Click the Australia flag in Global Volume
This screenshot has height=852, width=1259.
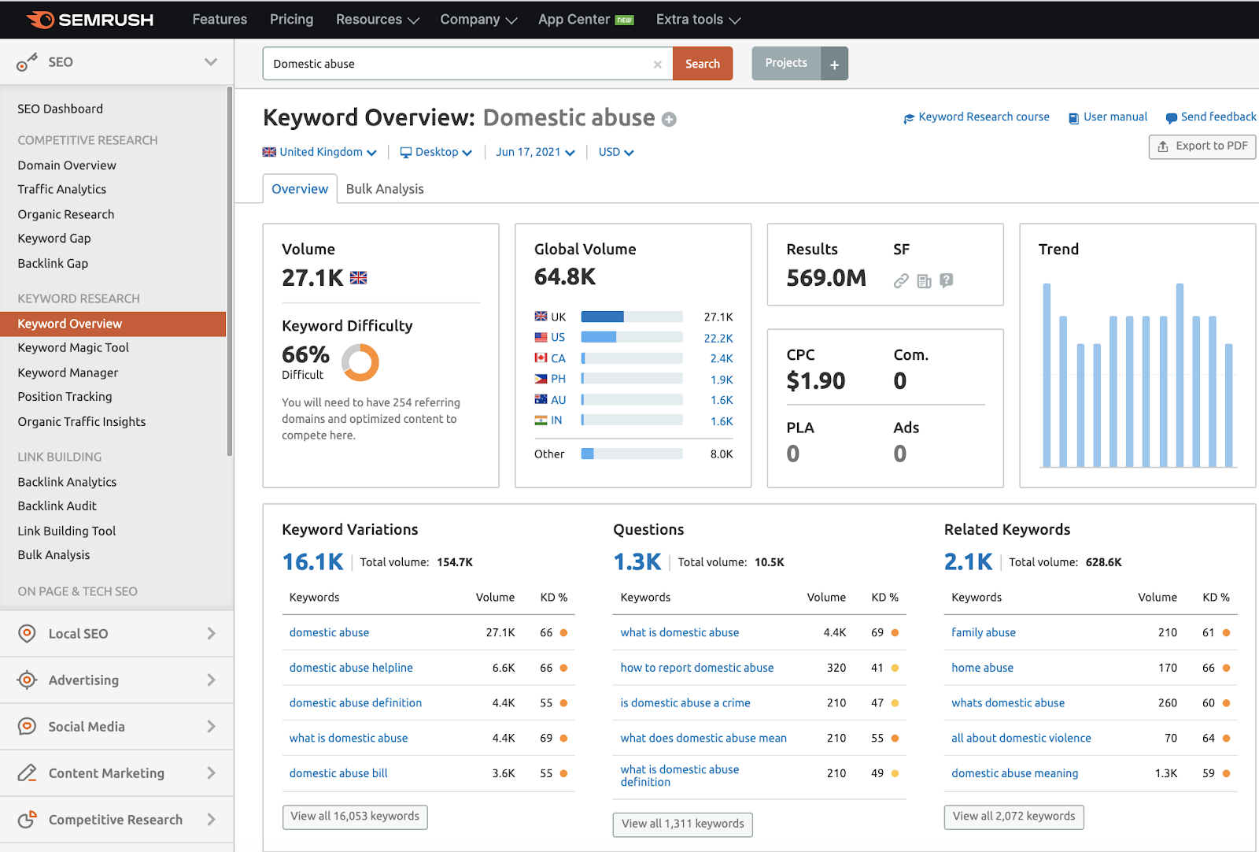click(541, 400)
